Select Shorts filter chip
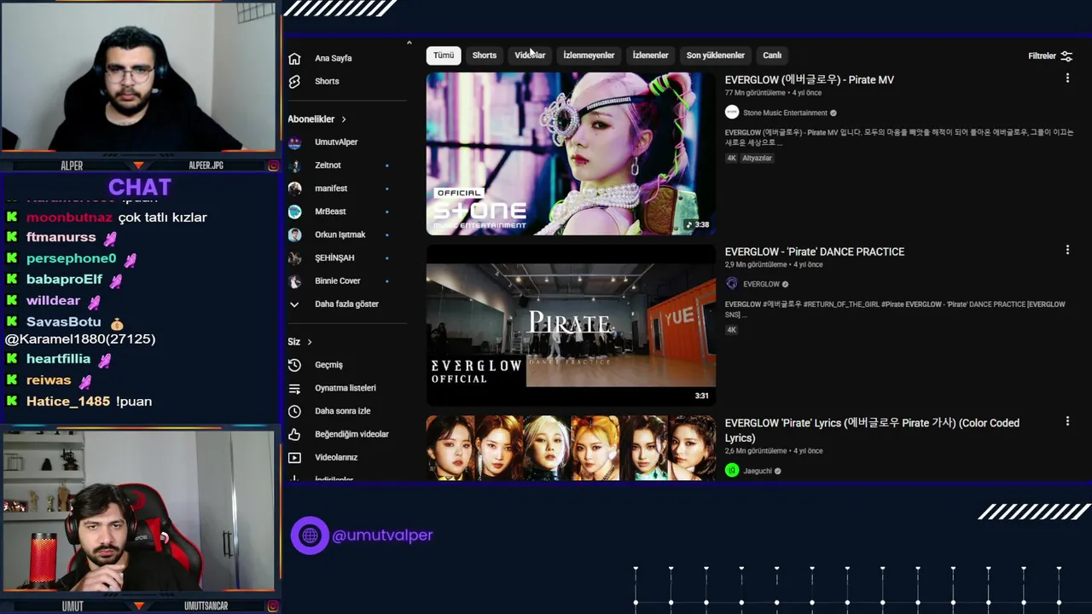This screenshot has height=614, width=1092. 485,55
